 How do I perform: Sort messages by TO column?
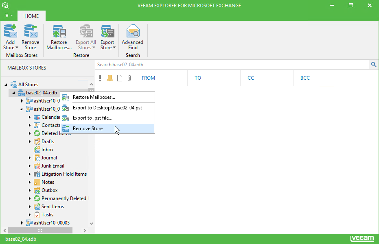point(198,78)
